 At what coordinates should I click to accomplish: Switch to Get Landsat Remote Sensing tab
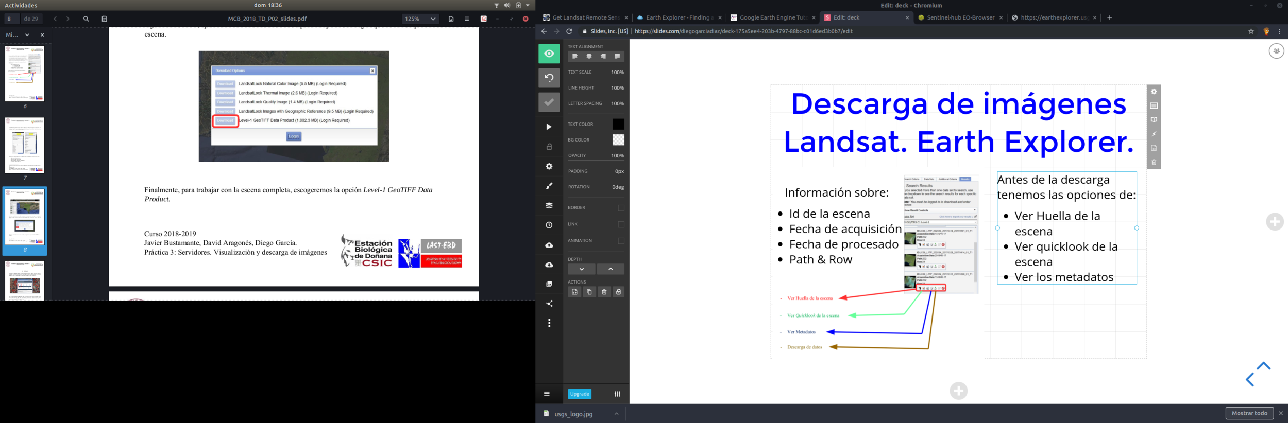click(586, 17)
